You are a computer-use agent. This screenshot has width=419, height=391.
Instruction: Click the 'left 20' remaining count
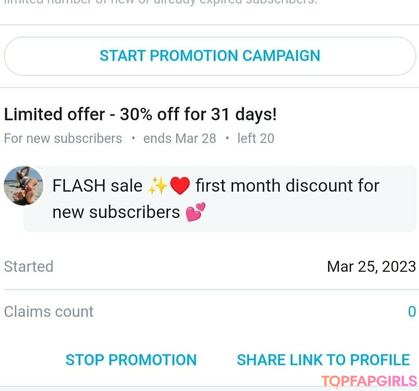(x=256, y=138)
